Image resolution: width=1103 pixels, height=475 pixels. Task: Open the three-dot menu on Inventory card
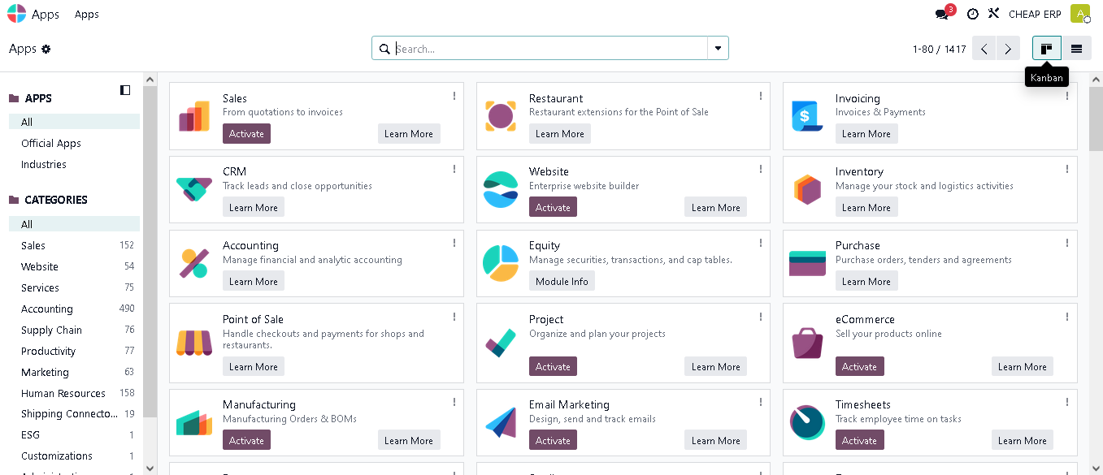coord(1066,169)
